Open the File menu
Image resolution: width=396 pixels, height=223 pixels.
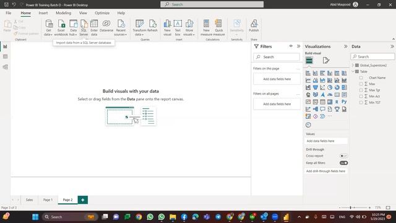[8, 13]
